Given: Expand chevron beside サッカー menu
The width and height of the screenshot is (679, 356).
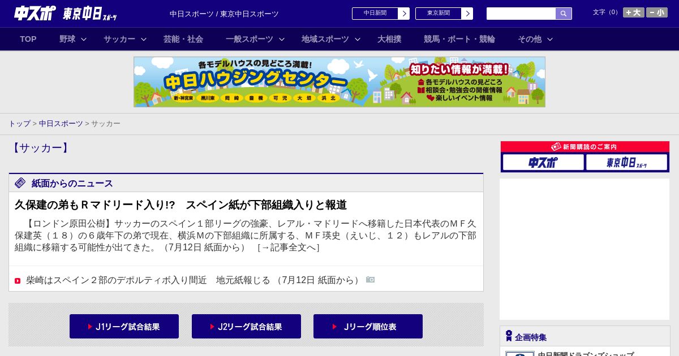Looking at the screenshot, I should coord(144,39).
